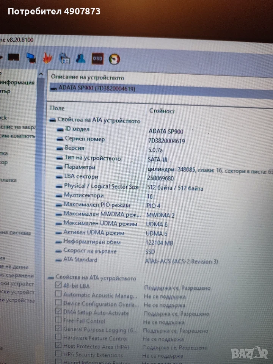Toggle the DMA Setup Auto-Activate checkbox
This screenshot has height=364, width=273.
coord(58,311)
